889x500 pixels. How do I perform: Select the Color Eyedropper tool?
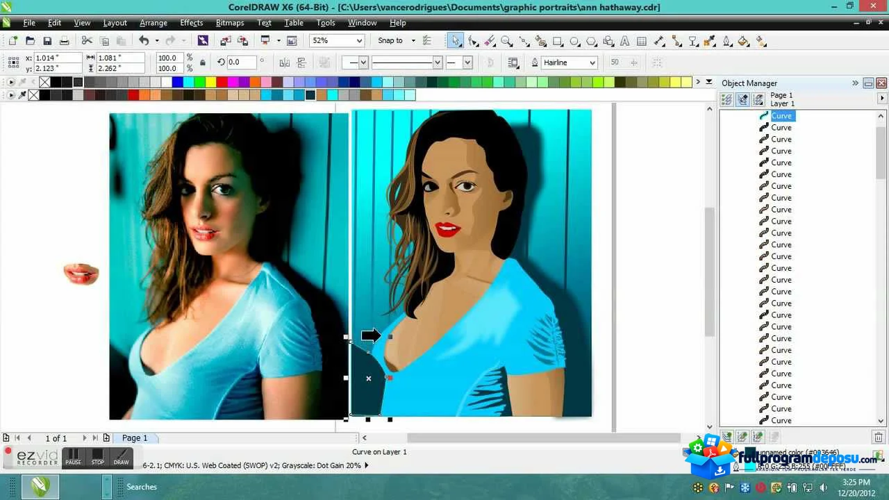710,41
